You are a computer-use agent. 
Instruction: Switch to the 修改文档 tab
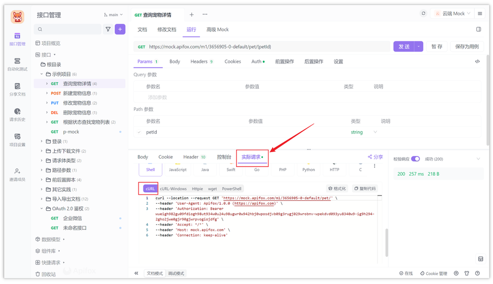167,30
